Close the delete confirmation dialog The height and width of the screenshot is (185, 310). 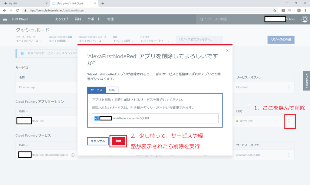coord(227,50)
